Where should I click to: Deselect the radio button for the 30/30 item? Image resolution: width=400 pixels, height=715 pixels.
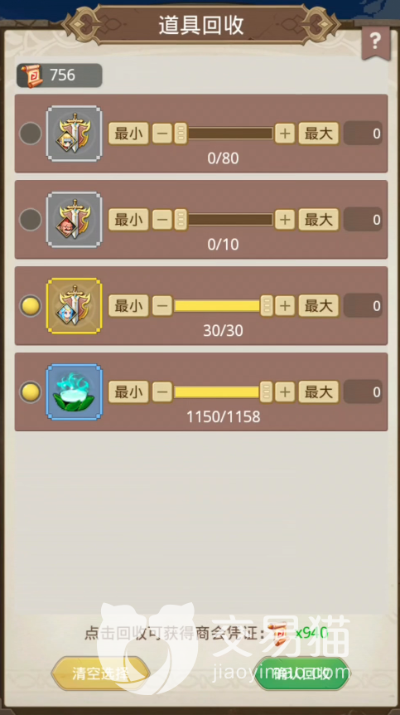[31, 306]
